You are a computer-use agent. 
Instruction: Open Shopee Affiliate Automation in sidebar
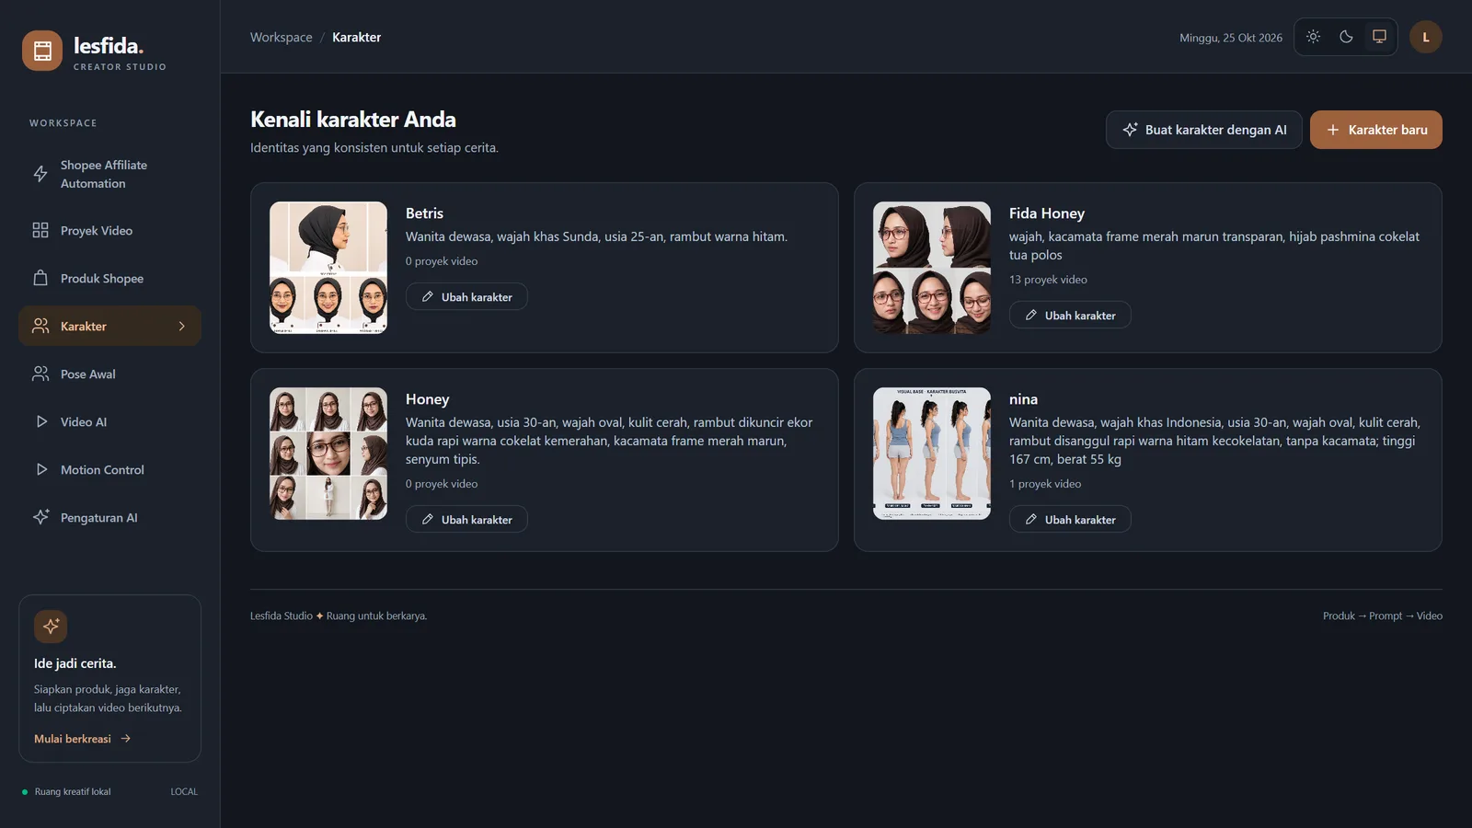pos(109,174)
